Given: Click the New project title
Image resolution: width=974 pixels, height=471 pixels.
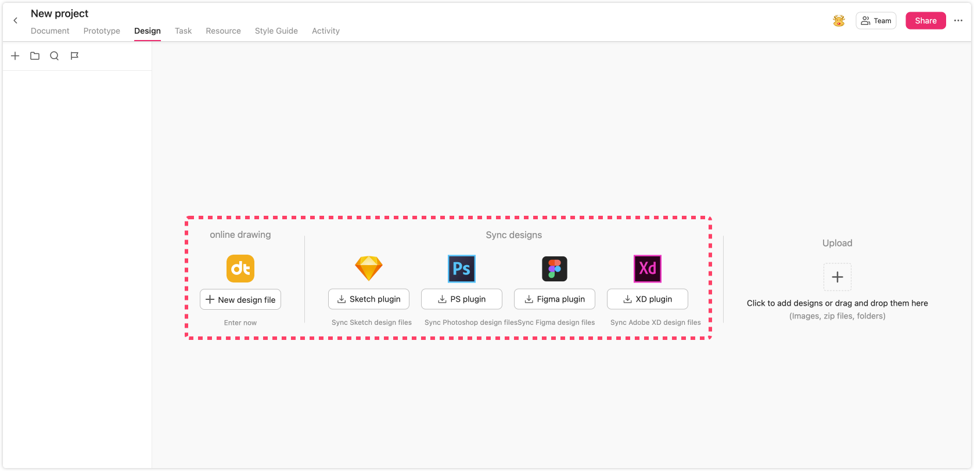Looking at the screenshot, I should click(x=59, y=13).
